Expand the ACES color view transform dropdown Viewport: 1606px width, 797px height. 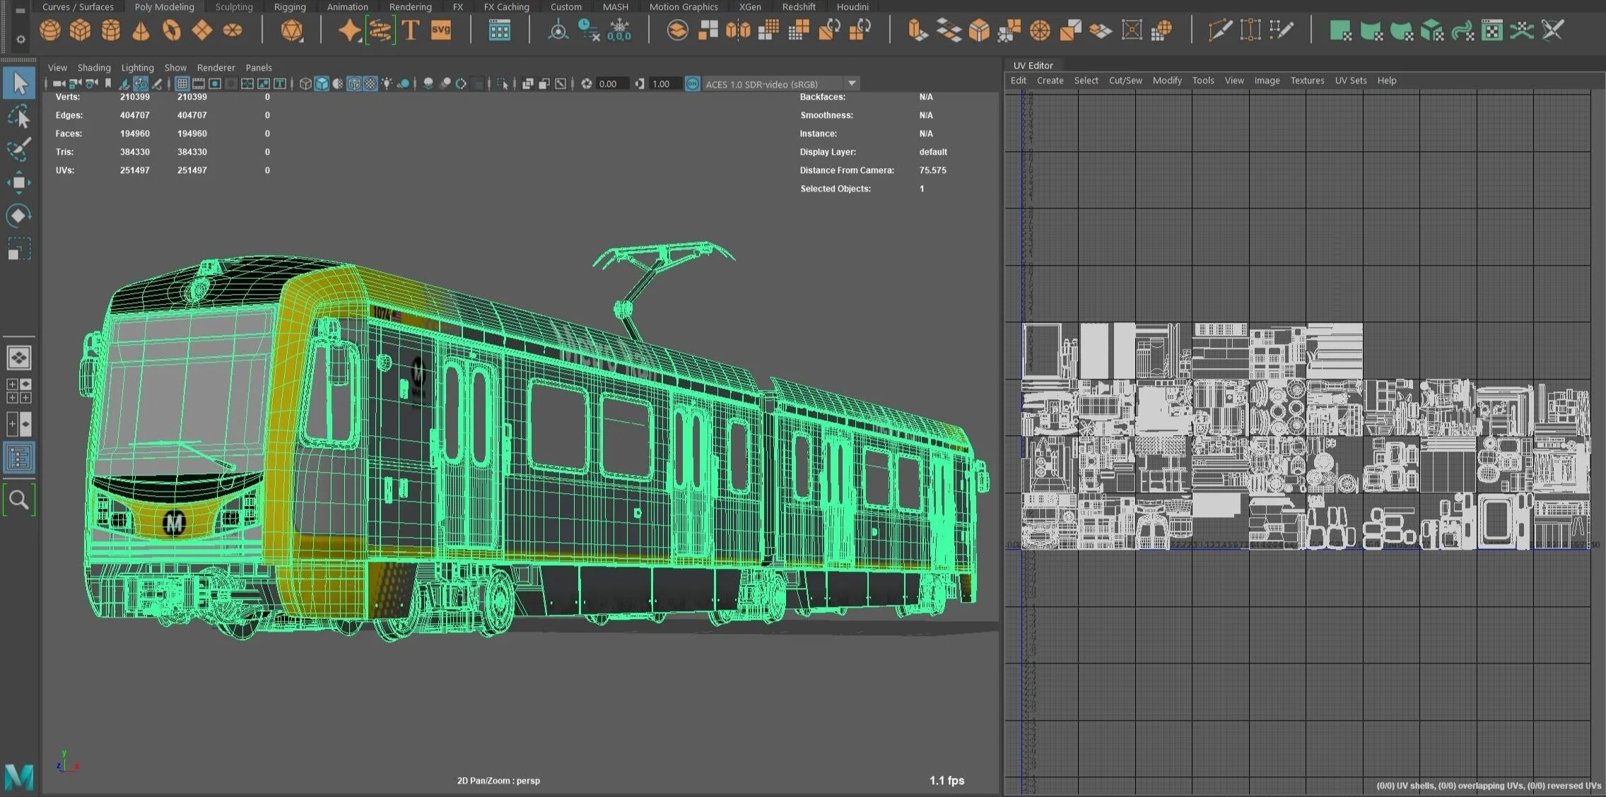(x=852, y=83)
